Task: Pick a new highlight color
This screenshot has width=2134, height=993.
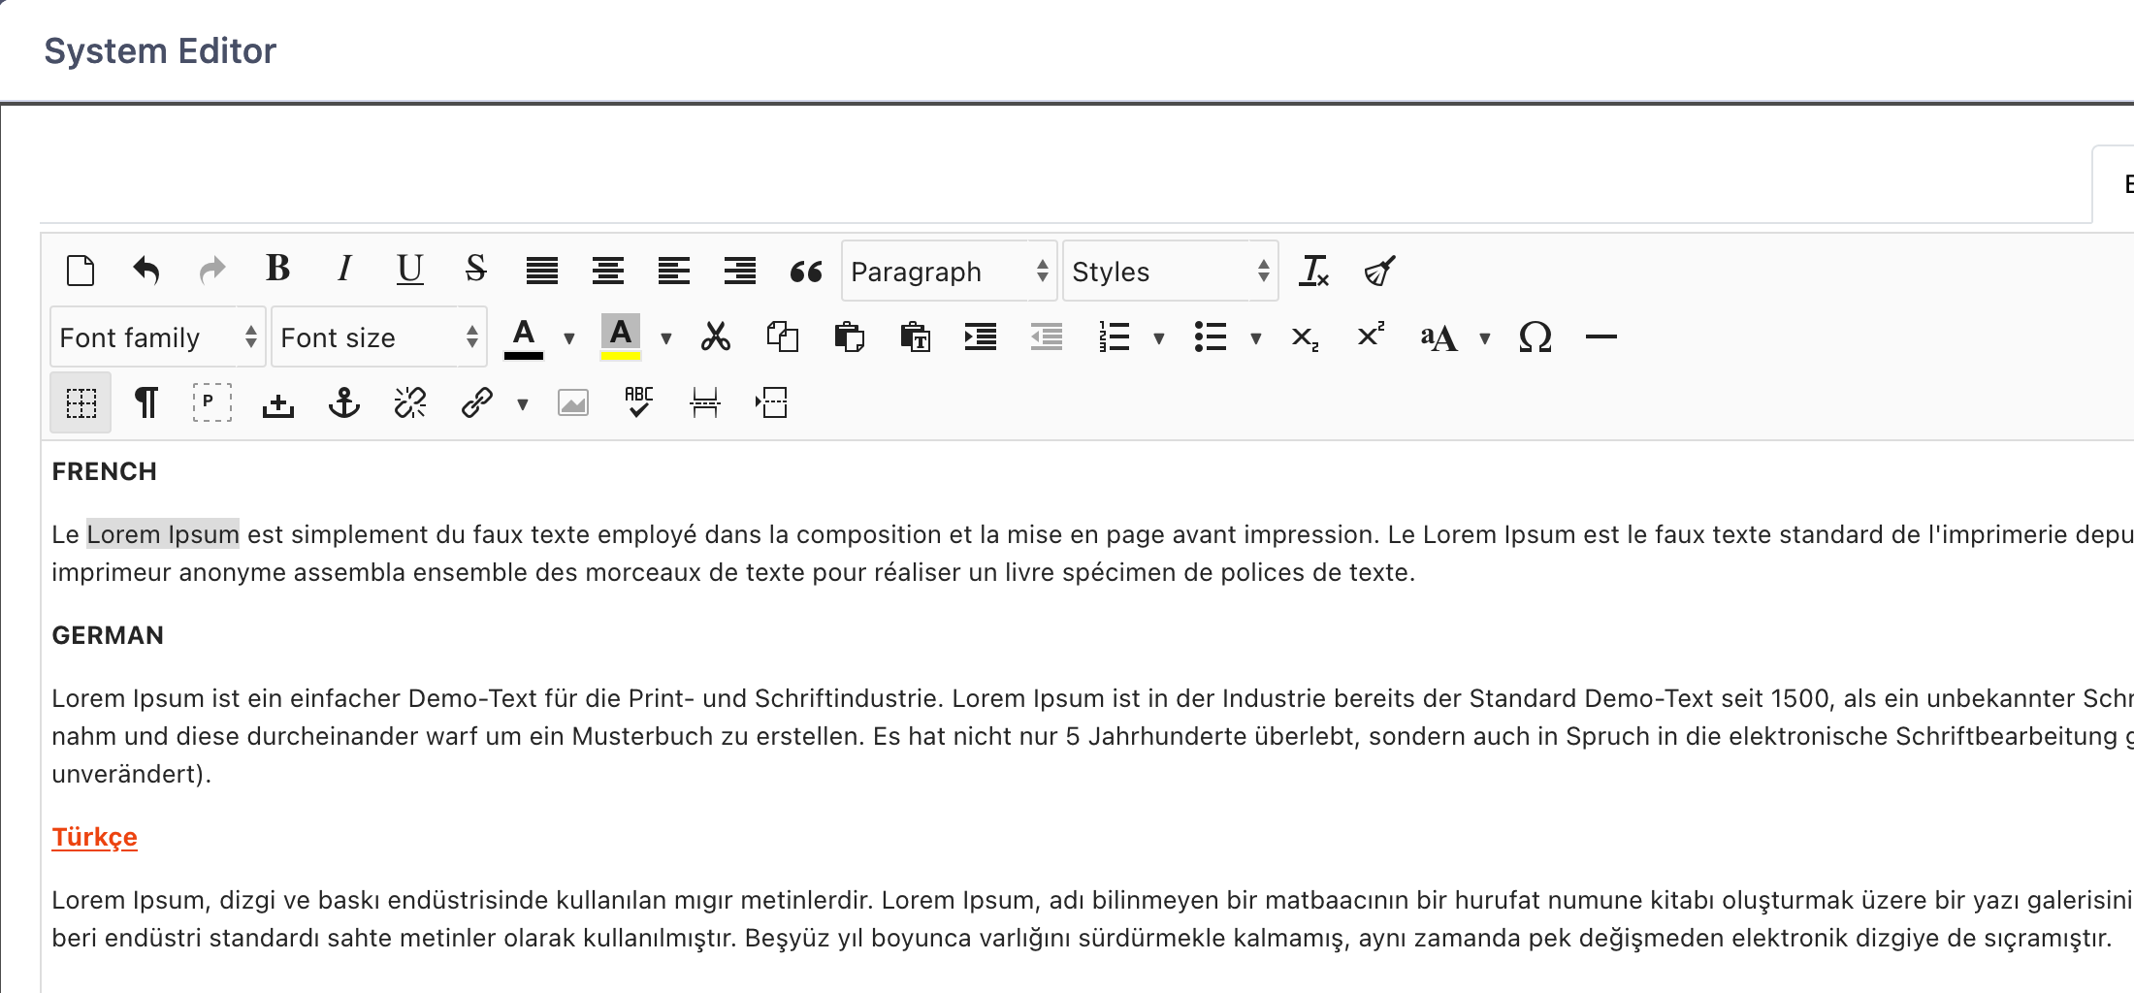Action: [x=666, y=338]
